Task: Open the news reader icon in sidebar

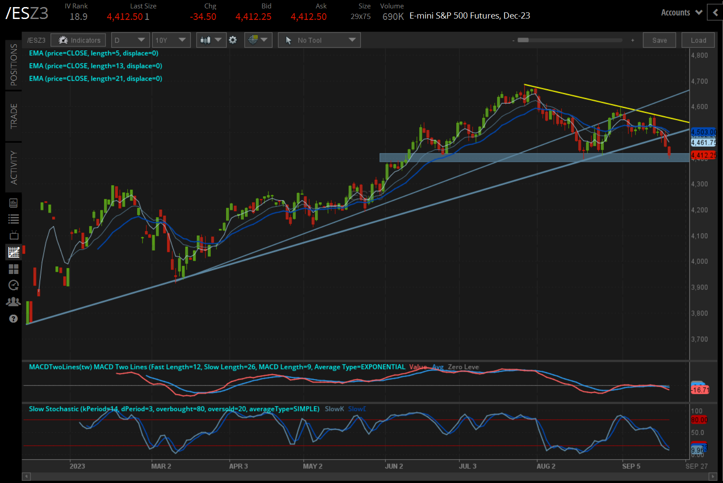Action: [x=13, y=203]
